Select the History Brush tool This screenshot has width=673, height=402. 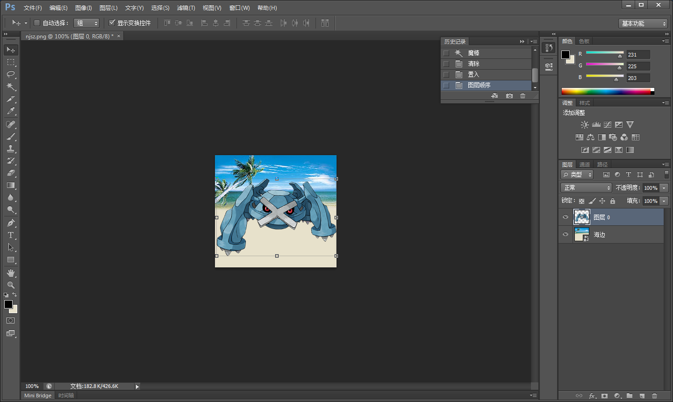[x=11, y=161]
